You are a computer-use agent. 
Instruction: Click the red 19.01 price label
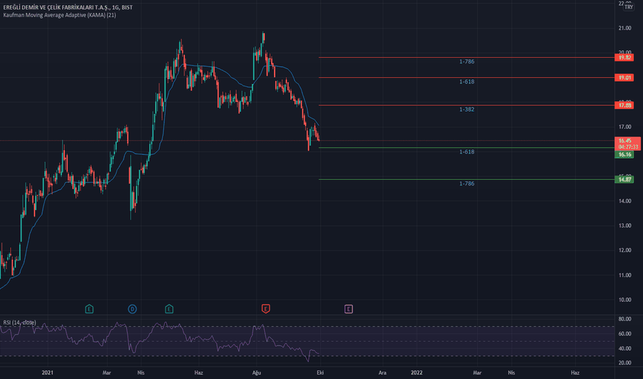(x=624, y=77)
